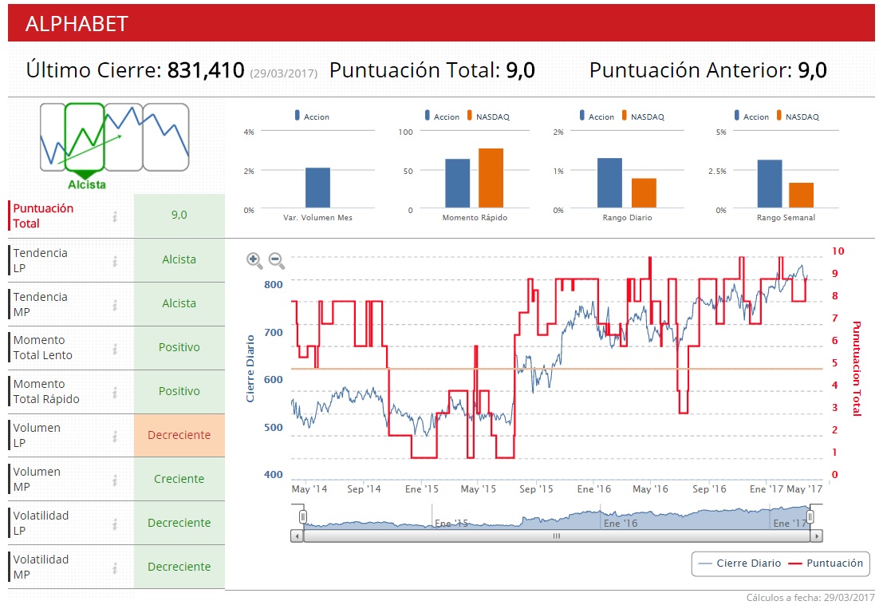The width and height of the screenshot is (879, 605).
Task: Click the Cierre Diario axis title
Action: (x=250, y=369)
